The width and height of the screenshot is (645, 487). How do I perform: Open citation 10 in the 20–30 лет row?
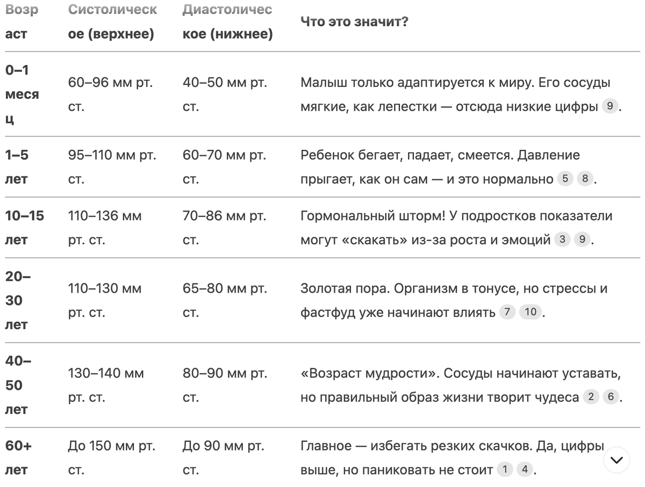(x=531, y=312)
